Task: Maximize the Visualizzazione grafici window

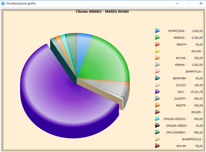Action: 189,3
